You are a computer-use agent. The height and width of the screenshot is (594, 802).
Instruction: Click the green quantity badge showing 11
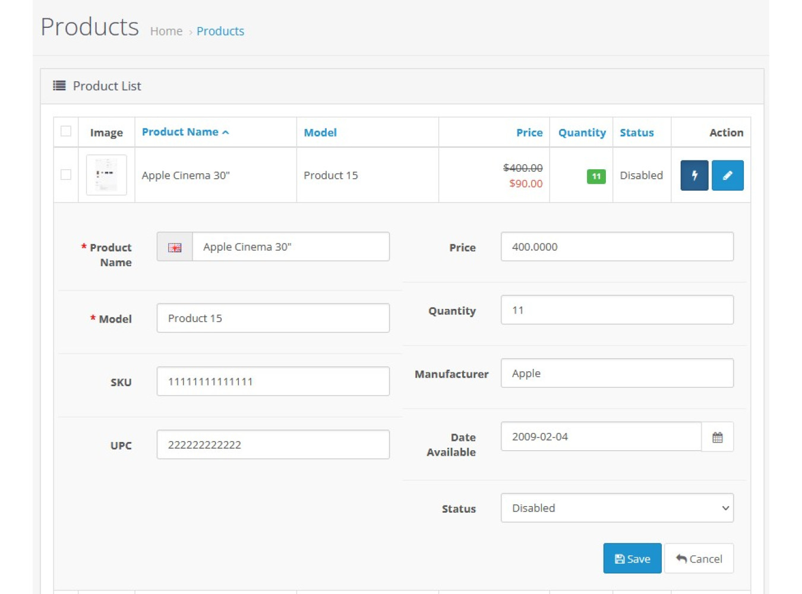[x=596, y=176]
